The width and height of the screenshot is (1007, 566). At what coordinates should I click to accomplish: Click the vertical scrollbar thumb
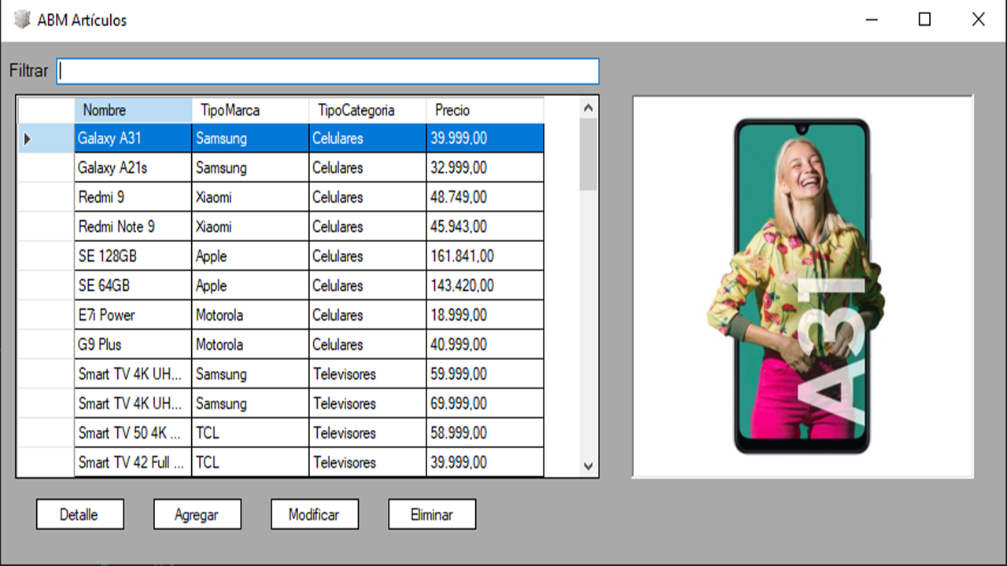pyautogui.click(x=588, y=154)
